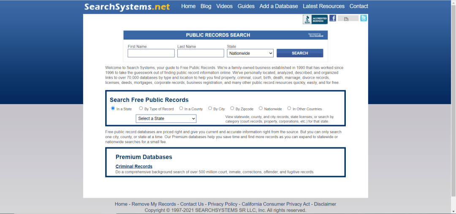Open the Nationwide state dropdown
Viewport: 456px width, 214px height.
[x=250, y=53]
